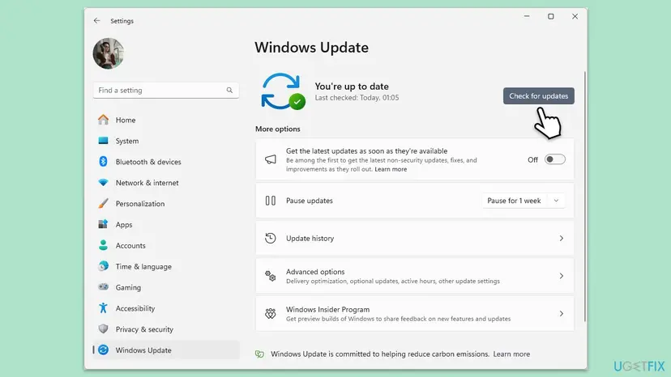Open Bluetooth & devices section
The image size is (671, 377).
click(x=148, y=162)
